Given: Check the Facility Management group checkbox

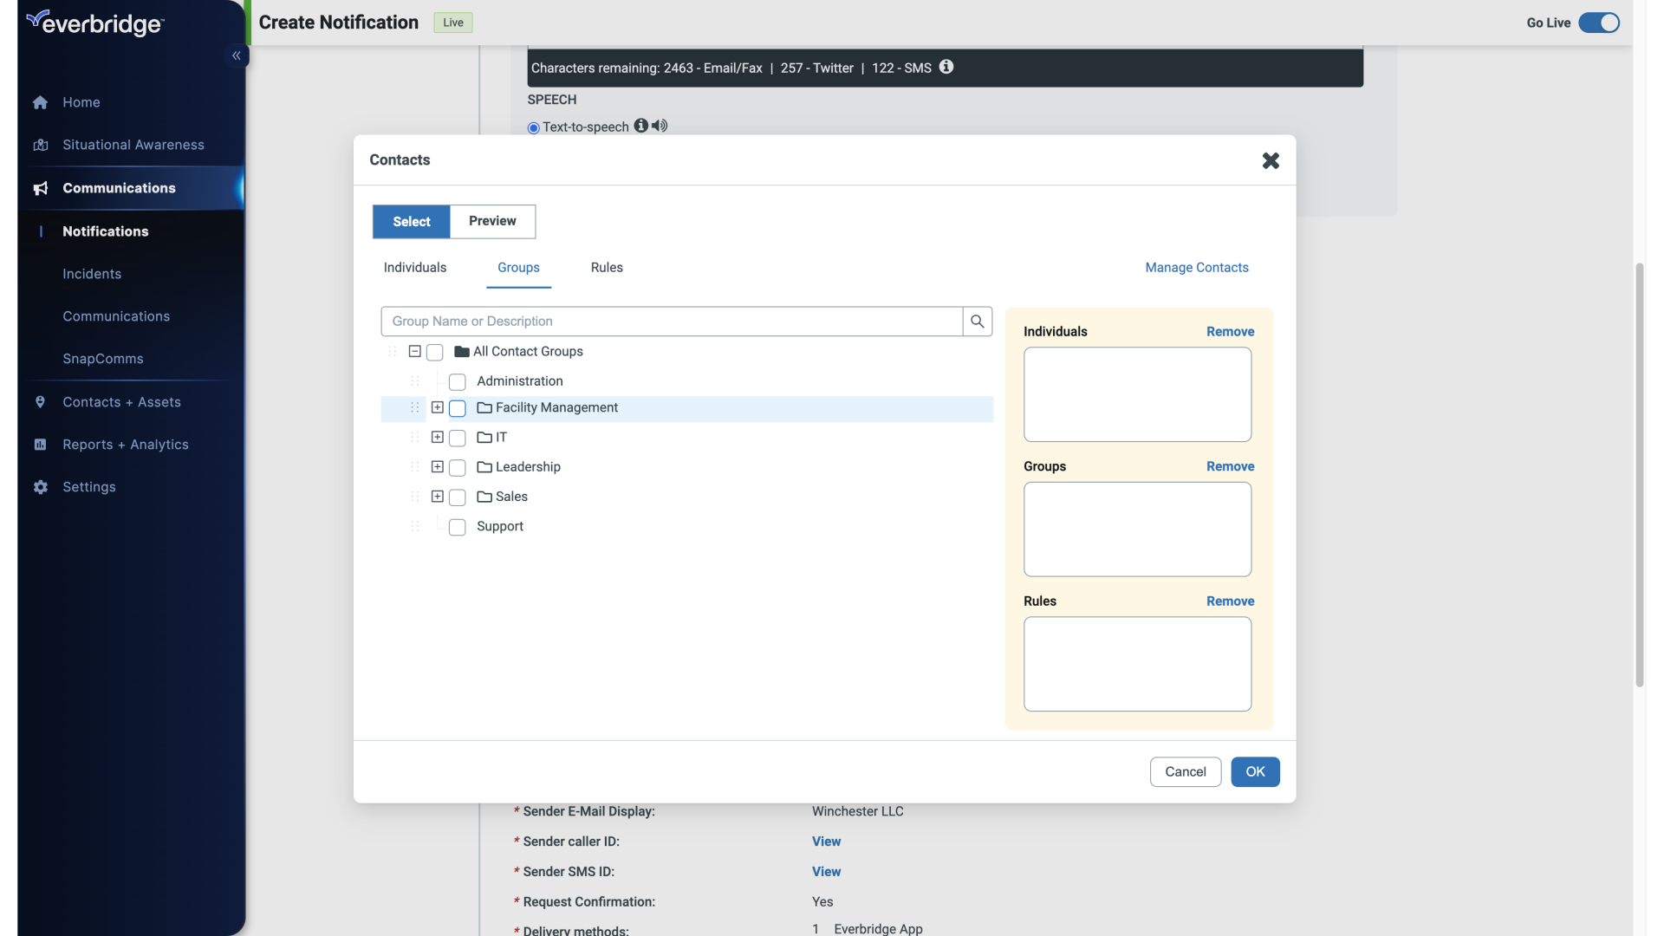Looking at the screenshot, I should (457, 408).
